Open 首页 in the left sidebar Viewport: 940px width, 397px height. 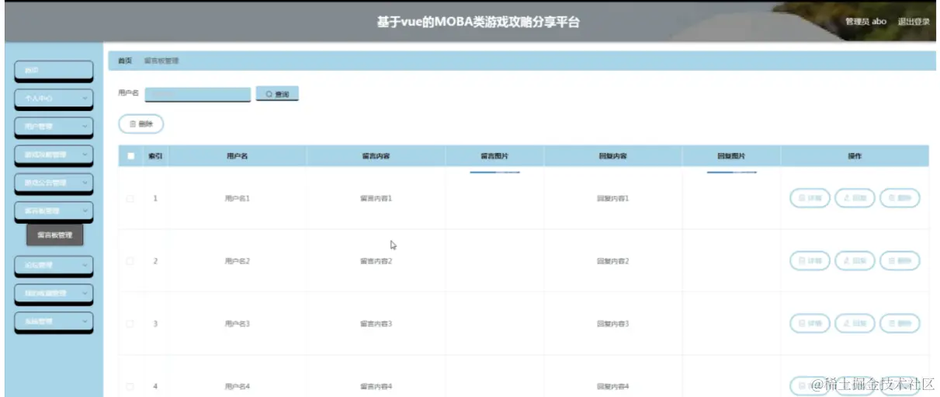pyautogui.click(x=54, y=71)
